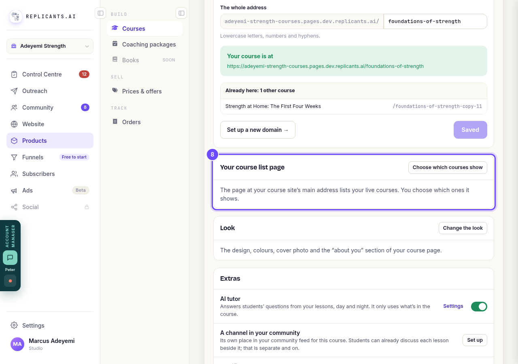Collapse the Build submenu panel icon
Viewport: 518px width, 364px height.
(181, 13)
